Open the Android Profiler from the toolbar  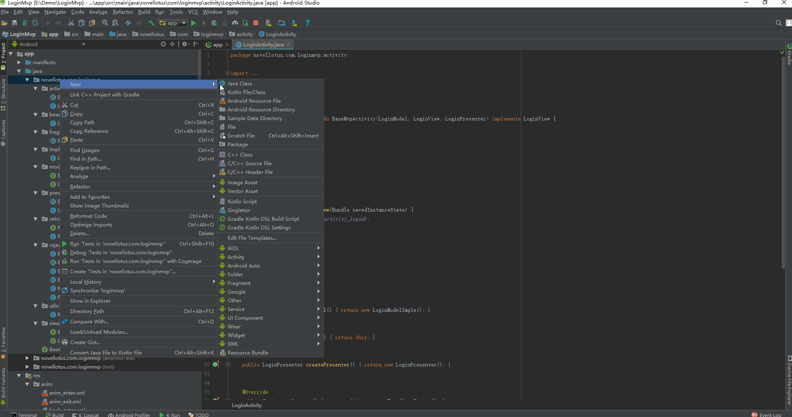[x=234, y=23]
